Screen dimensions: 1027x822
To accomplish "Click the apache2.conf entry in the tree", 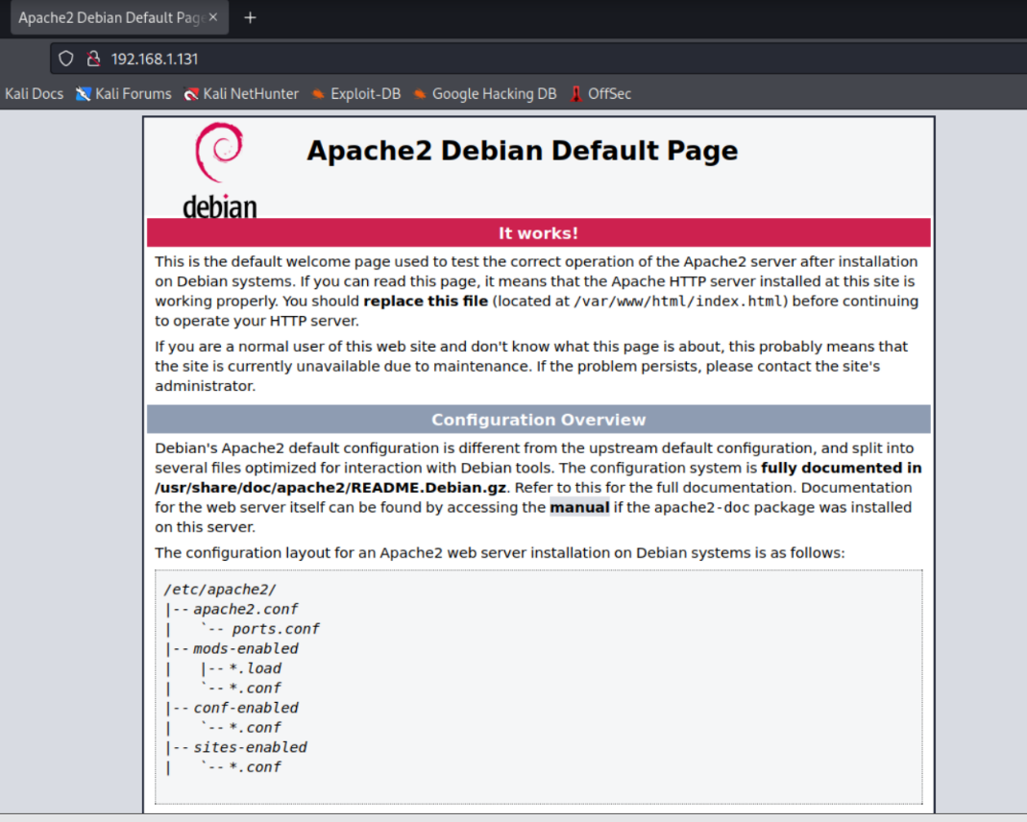I will [x=246, y=610].
